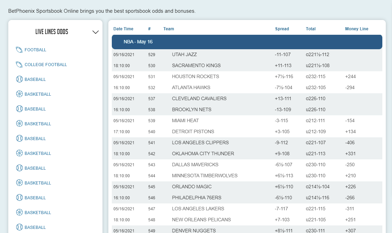This screenshot has height=233, width=392.
Task: Choose the over total o232-115
Action: [315, 77]
